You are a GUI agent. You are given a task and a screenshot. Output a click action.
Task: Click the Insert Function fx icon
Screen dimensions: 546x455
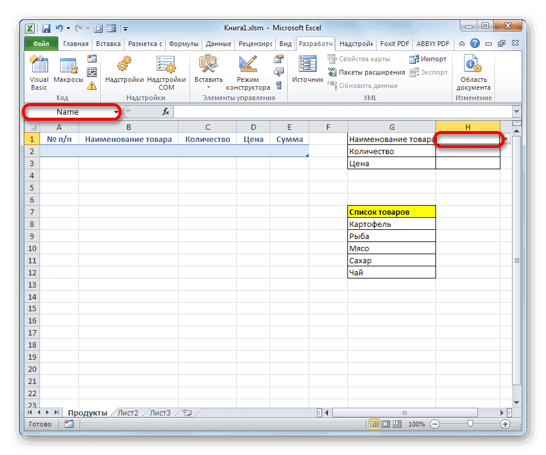click(166, 112)
